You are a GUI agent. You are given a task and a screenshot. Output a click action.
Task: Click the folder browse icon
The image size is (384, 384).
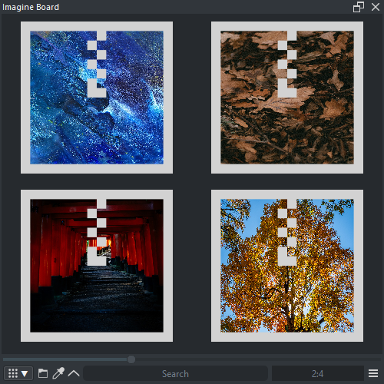pyautogui.click(x=43, y=373)
